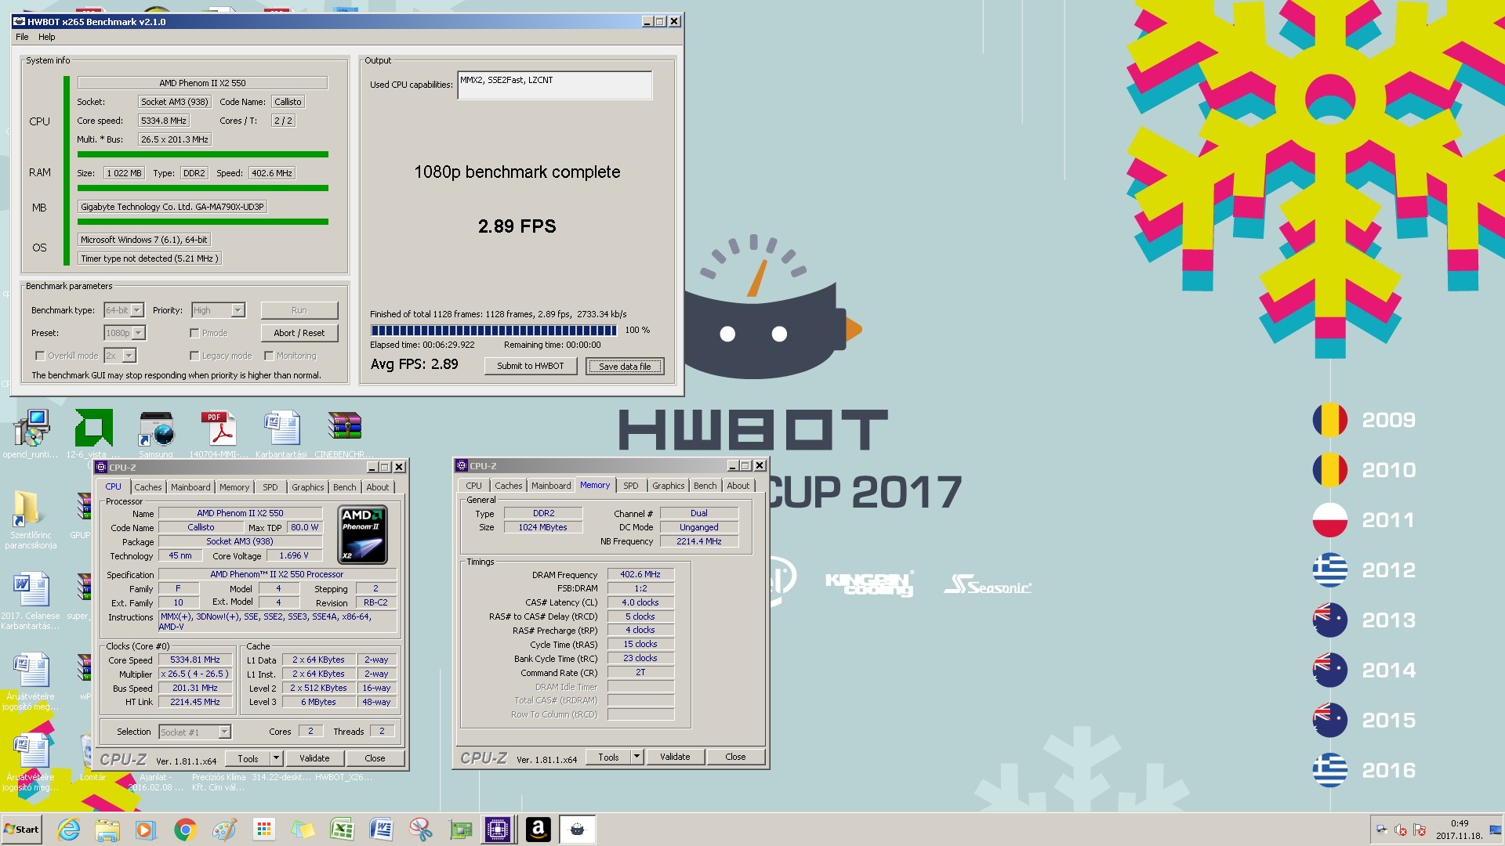
Task: Click the benchmark progress bar at 100%
Action: [x=494, y=331]
